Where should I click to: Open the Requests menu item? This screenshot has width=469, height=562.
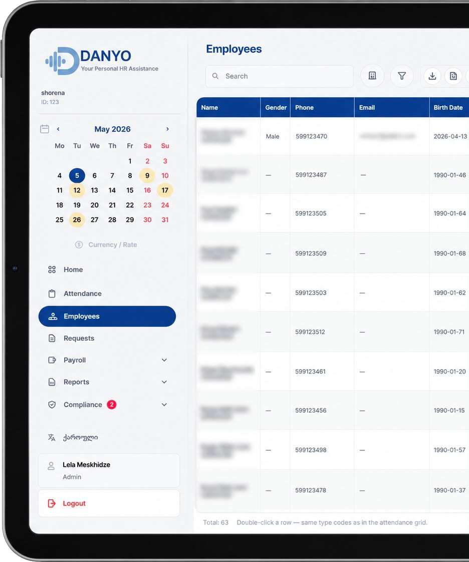click(107, 338)
